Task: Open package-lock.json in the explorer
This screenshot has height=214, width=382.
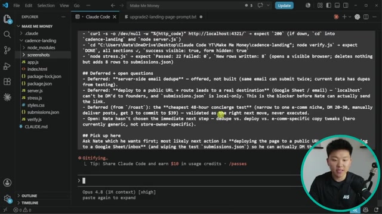Action: click(44, 77)
